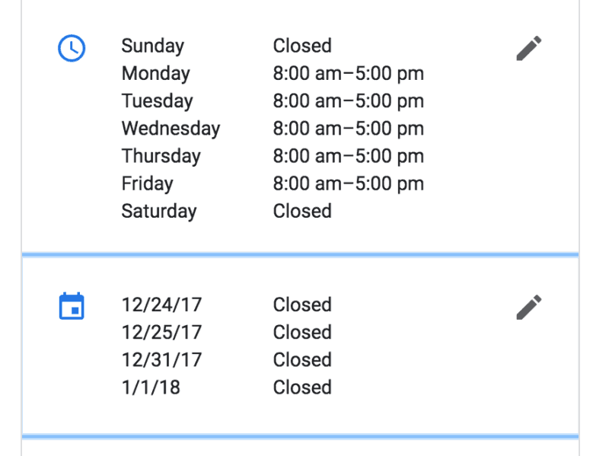Click Wednesday's 8:00 am–5:00 pm hours
The height and width of the screenshot is (456, 609).
coord(349,129)
